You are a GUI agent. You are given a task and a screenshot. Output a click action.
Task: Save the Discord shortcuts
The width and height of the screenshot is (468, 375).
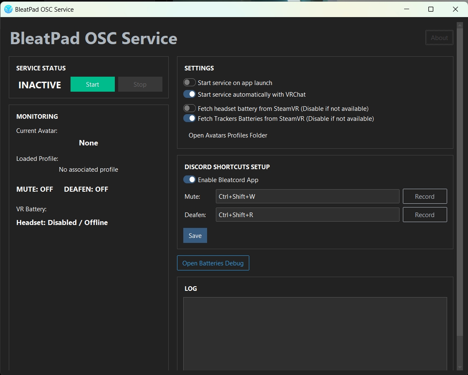pos(195,235)
